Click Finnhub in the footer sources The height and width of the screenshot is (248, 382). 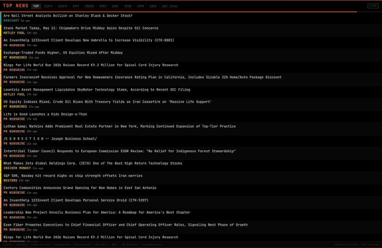21,245
